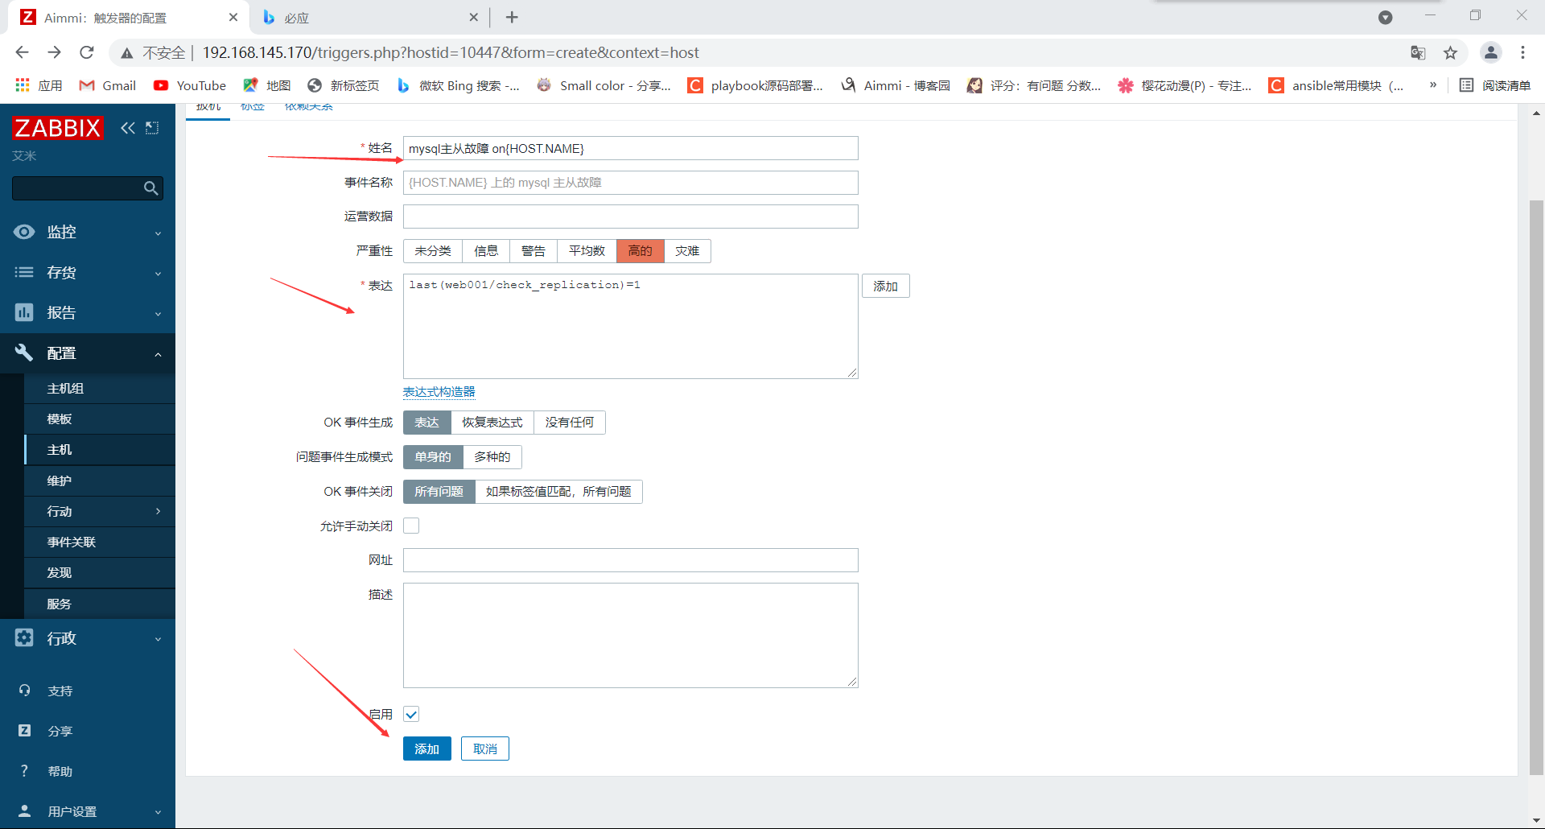Expand the 存货 menu section
This screenshot has width=1545, height=829.
point(158,274)
